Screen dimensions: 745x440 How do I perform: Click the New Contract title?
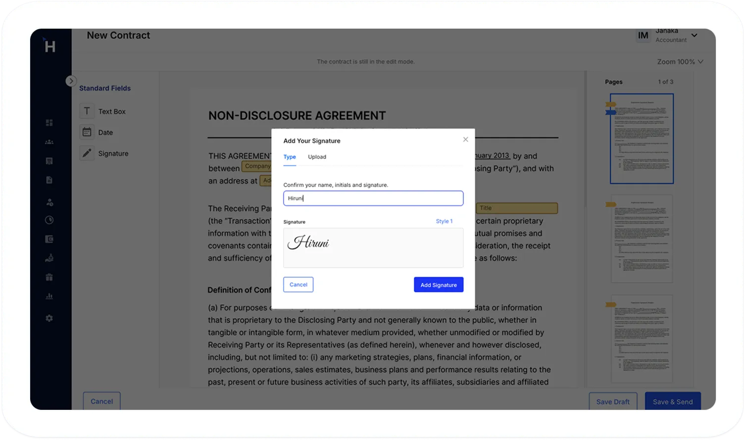click(x=118, y=35)
